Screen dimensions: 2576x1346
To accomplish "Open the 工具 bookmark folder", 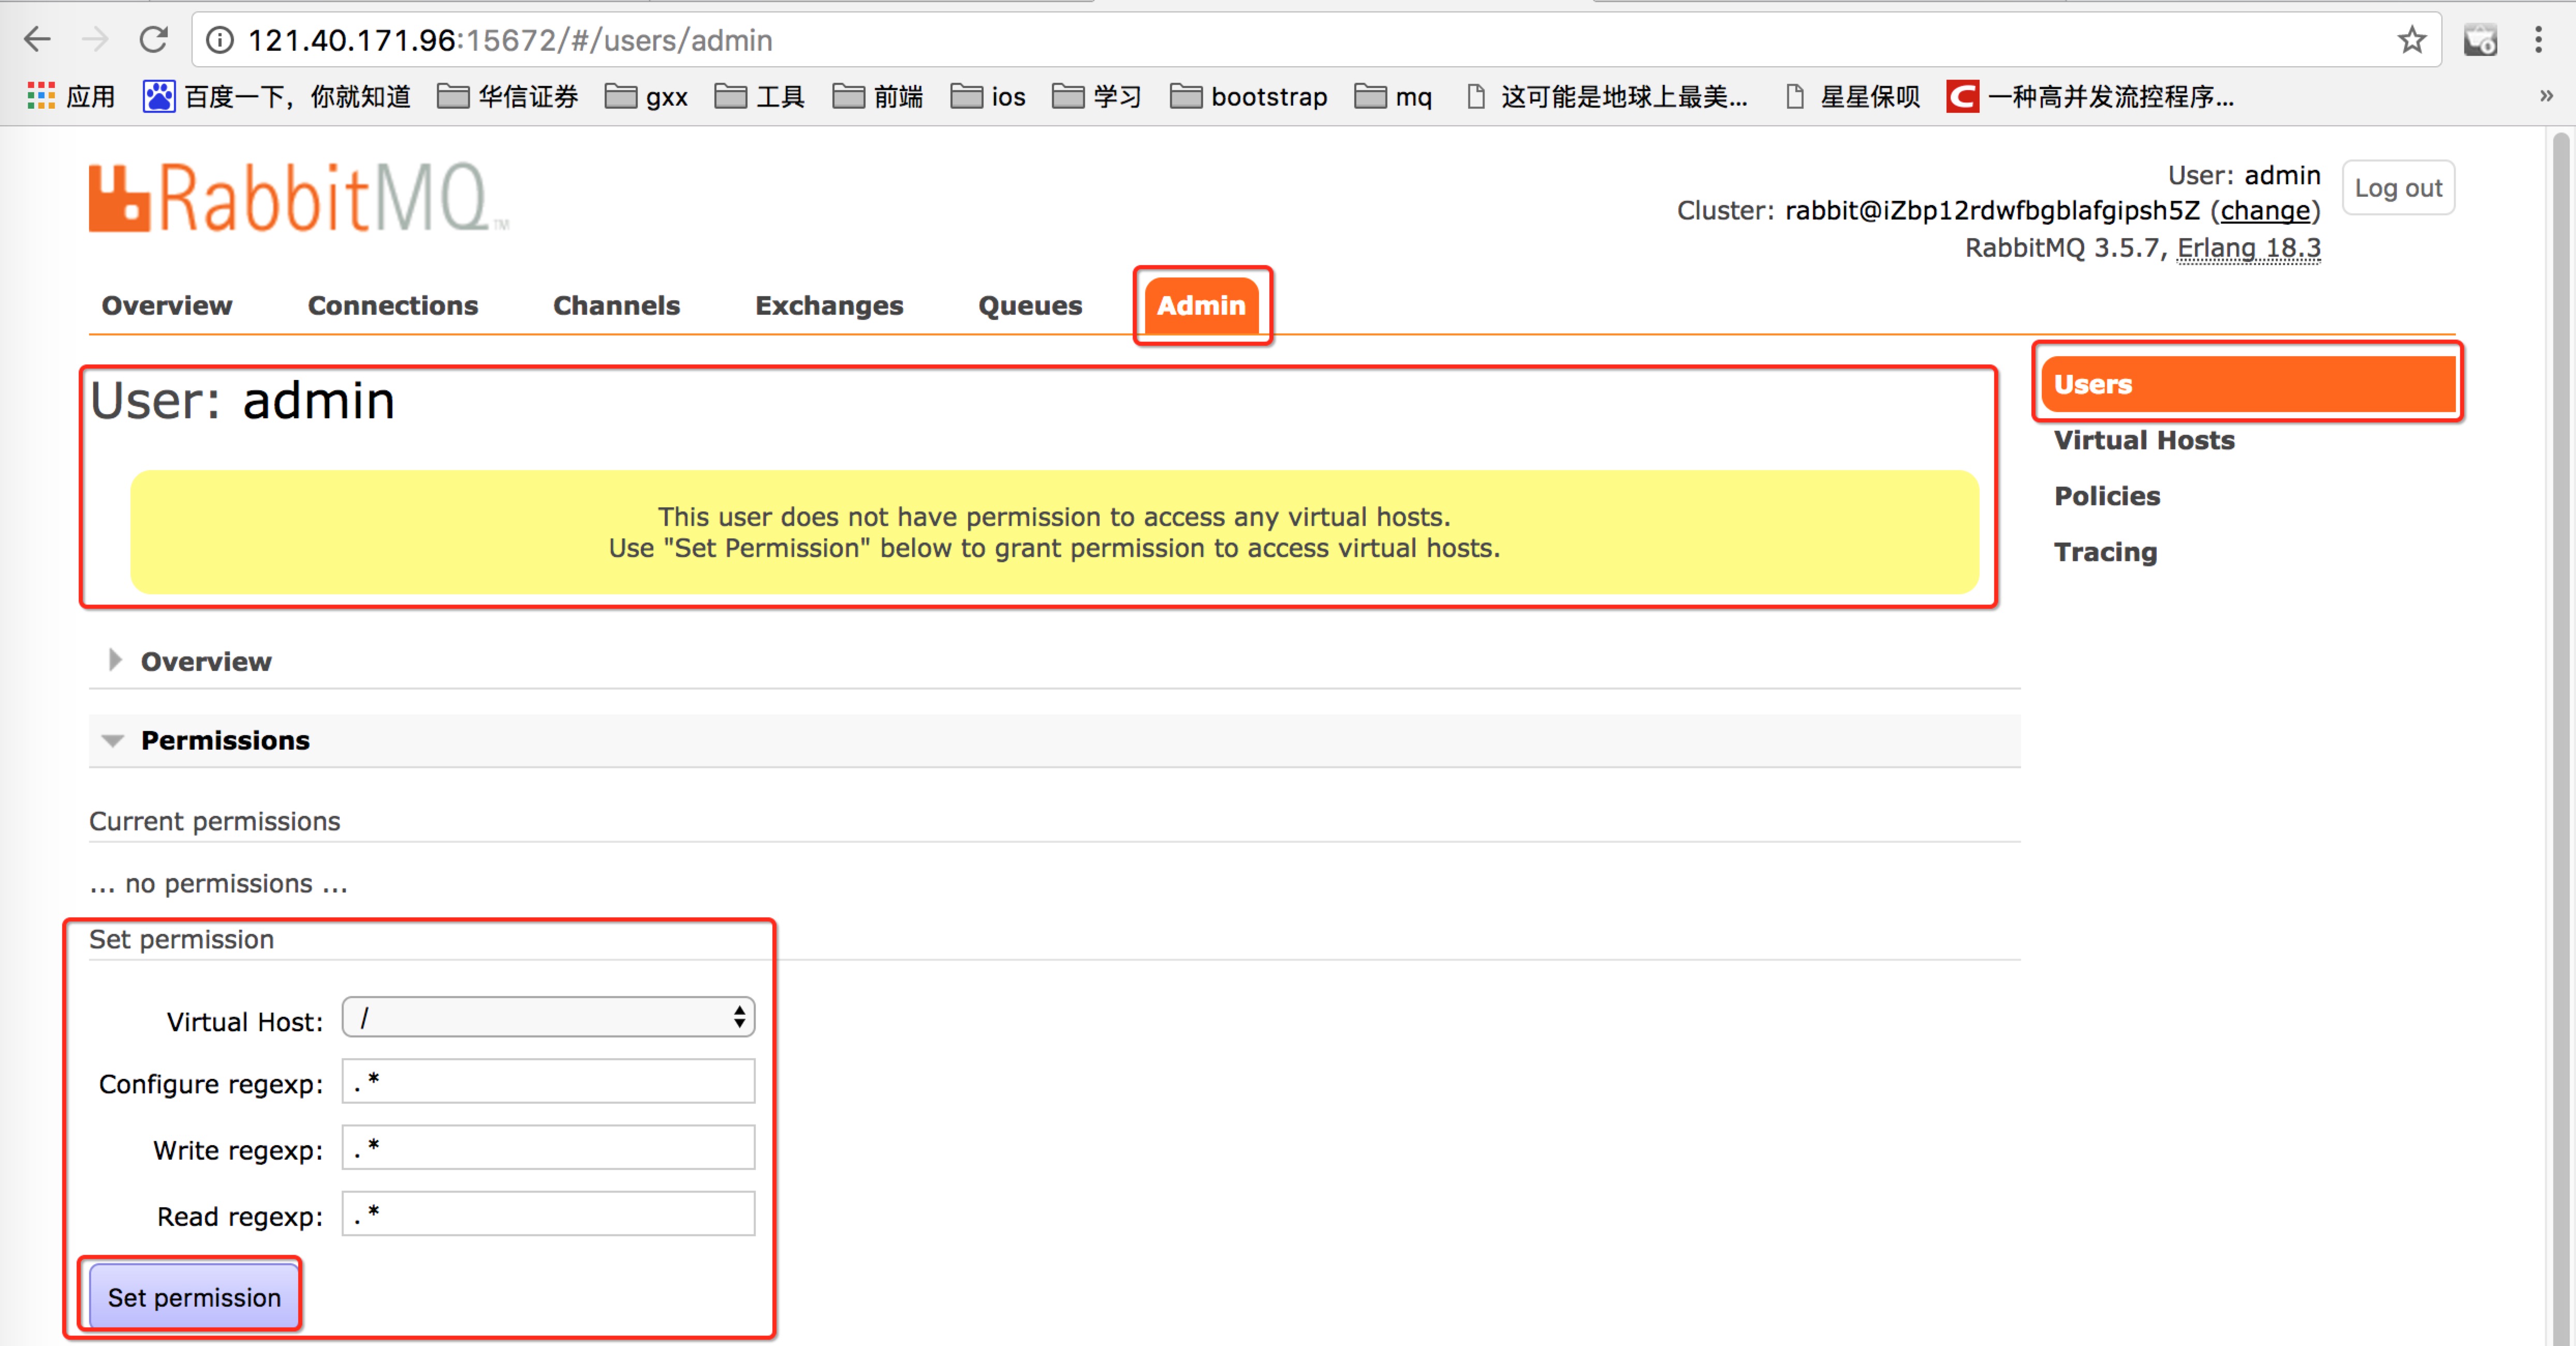I will [x=759, y=97].
